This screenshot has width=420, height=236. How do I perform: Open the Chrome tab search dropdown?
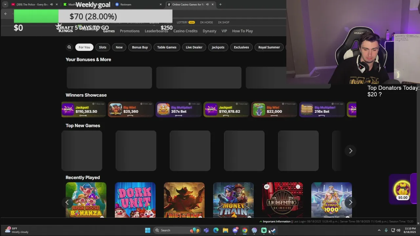(5, 5)
